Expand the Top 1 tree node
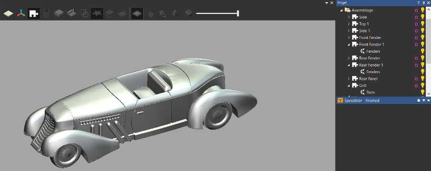Screen dimensions: 431x171 click(x=349, y=24)
